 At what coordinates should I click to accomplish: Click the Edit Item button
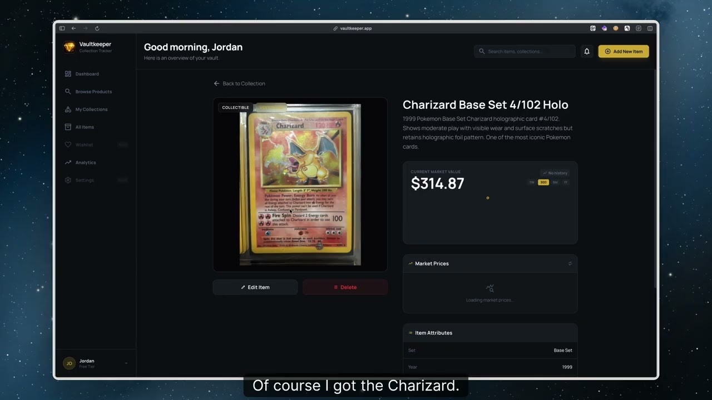click(255, 287)
